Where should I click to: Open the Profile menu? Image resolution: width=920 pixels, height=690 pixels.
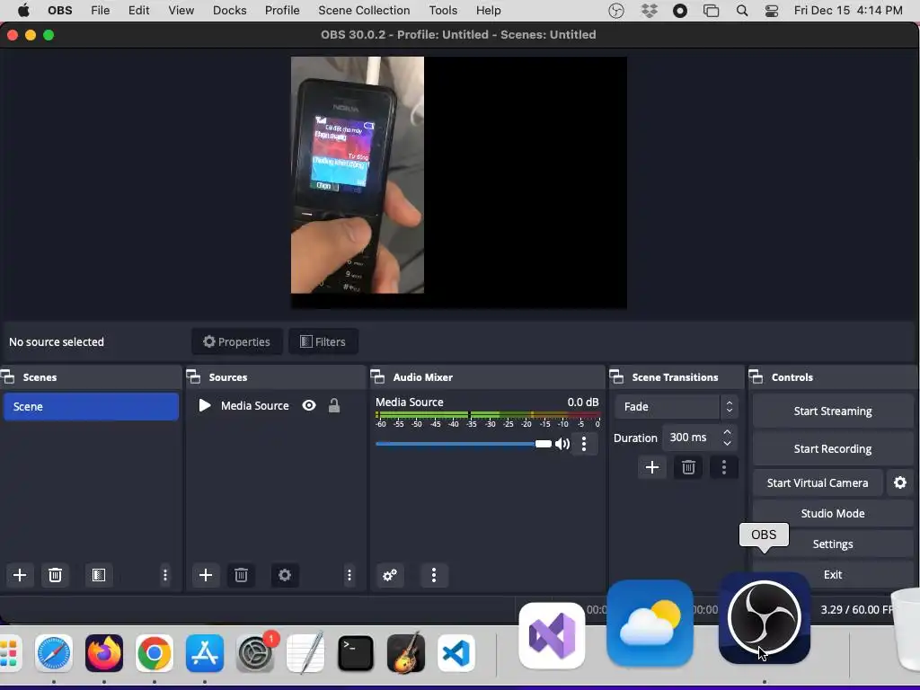point(282,11)
